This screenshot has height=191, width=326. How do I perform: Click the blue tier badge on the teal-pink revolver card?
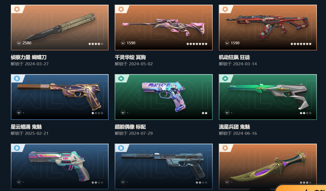(17, 148)
